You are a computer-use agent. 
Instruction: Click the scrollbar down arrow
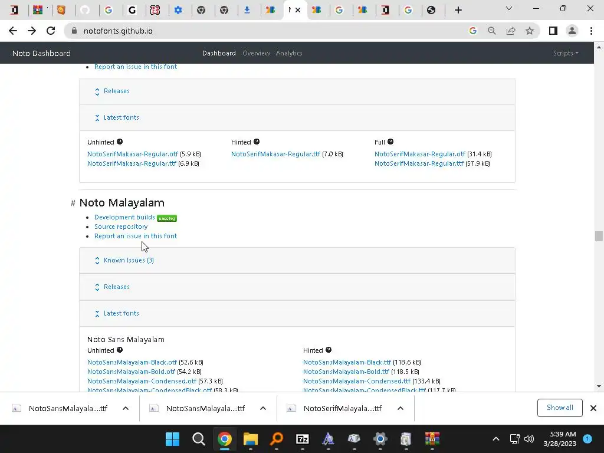click(599, 386)
